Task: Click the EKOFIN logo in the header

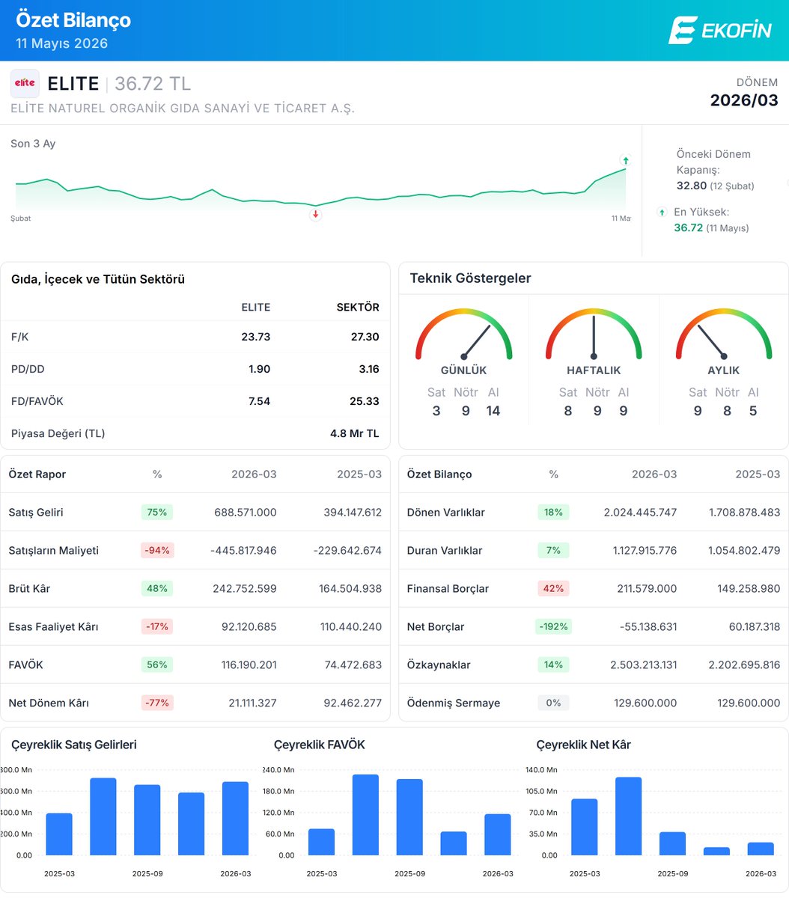Action: click(719, 30)
